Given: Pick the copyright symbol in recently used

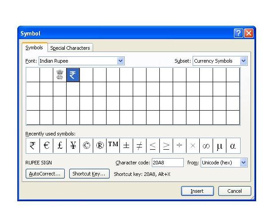Looking at the screenshot, I should 87,146.
